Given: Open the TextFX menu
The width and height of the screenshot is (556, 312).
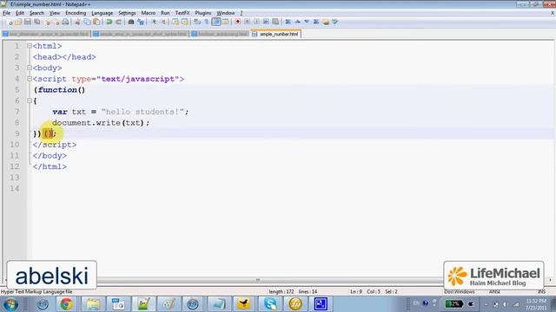Looking at the screenshot, I should coord(182,13).
